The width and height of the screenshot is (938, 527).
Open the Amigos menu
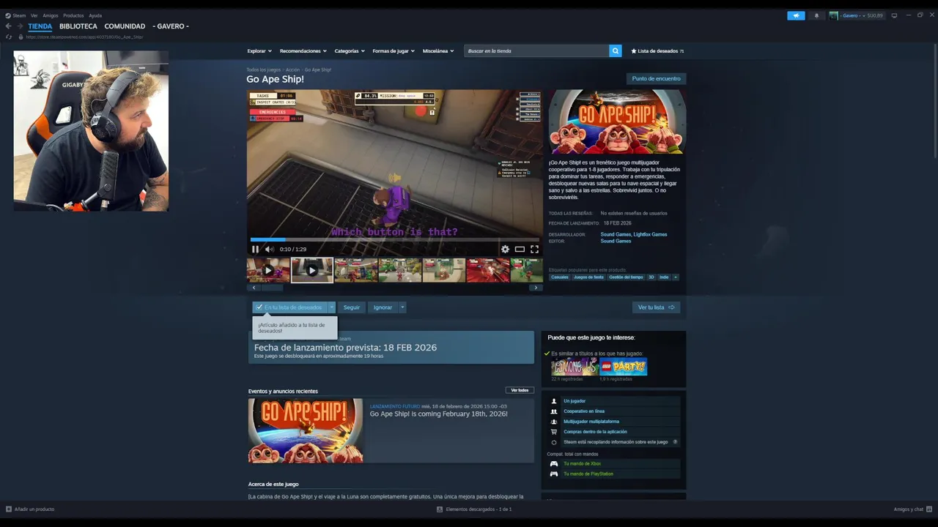tap(51, 15)
